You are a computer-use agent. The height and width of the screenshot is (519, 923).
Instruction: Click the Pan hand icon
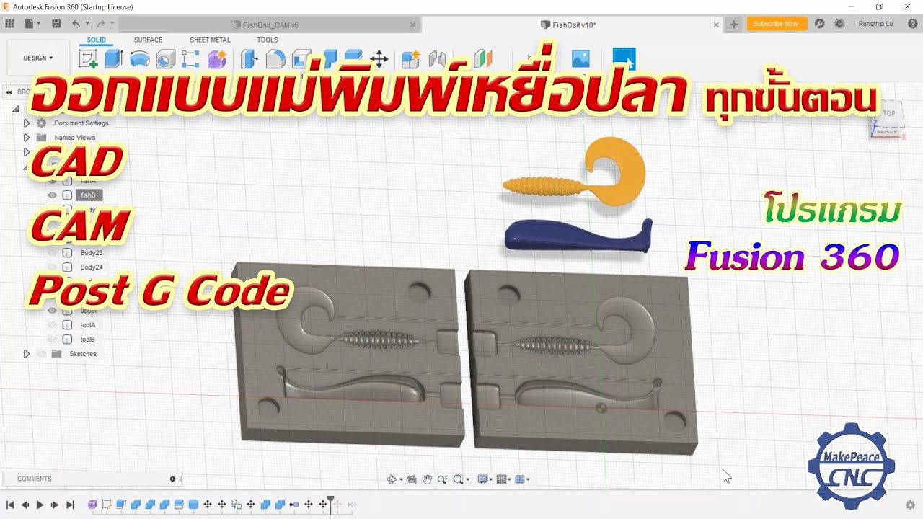(x=427, y=479)
